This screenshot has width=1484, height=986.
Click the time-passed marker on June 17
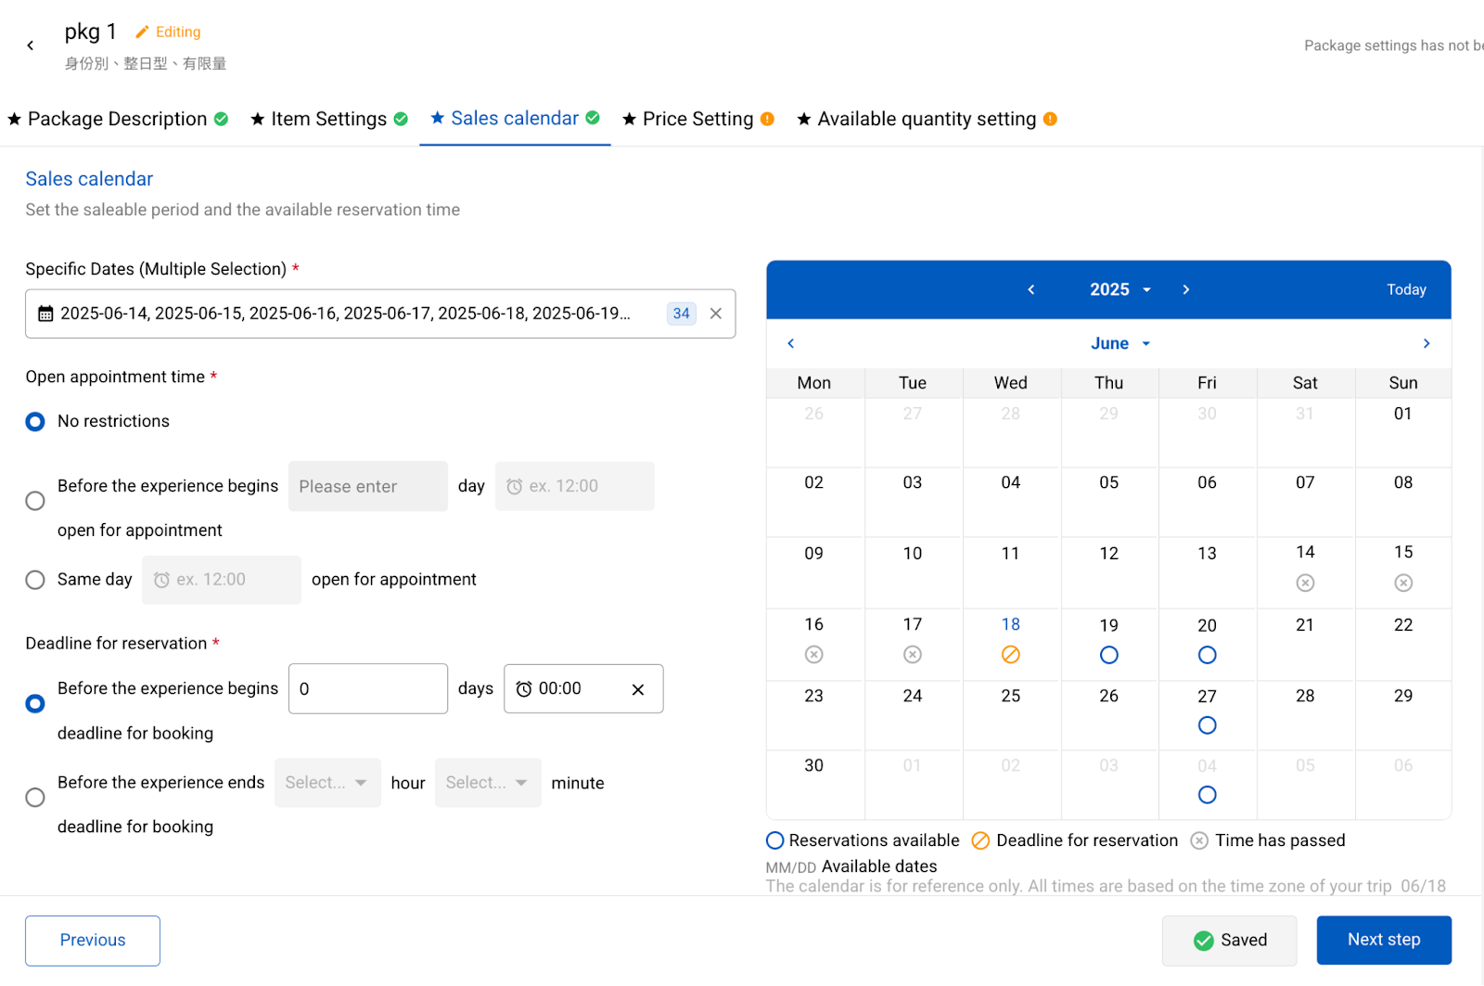[x=913, y=655]
